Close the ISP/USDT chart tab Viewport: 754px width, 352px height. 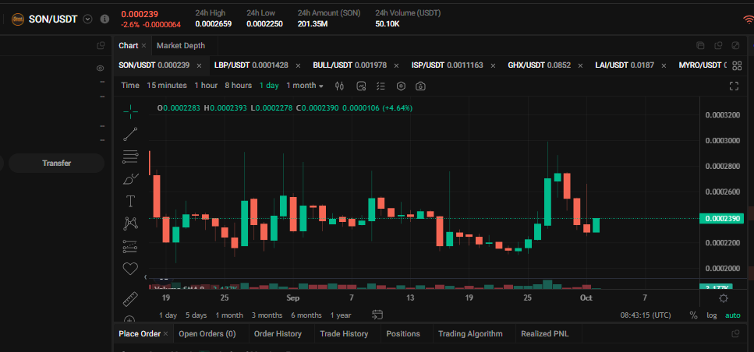point(493,65)
